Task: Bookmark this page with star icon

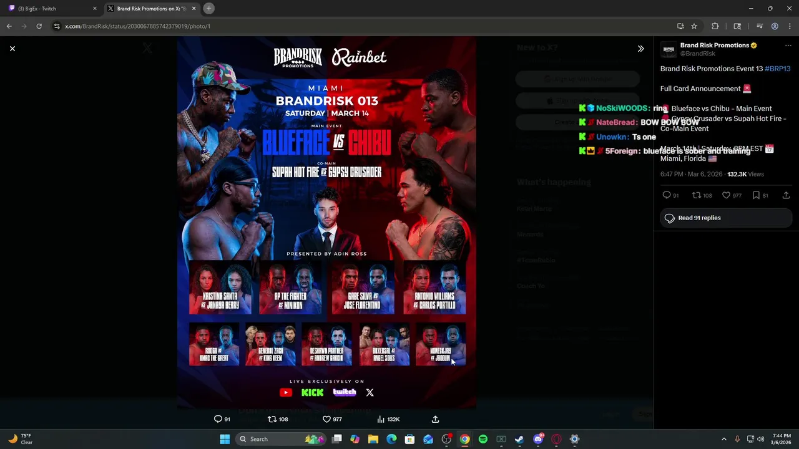Action: coord(694,26)
